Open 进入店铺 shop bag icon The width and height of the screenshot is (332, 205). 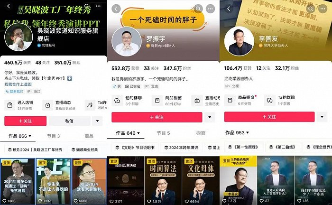click(10, 105)
